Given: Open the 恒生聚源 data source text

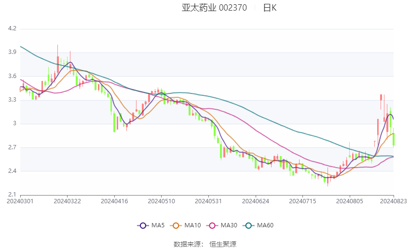Looking at the screenshot, I should pos(223,244).
